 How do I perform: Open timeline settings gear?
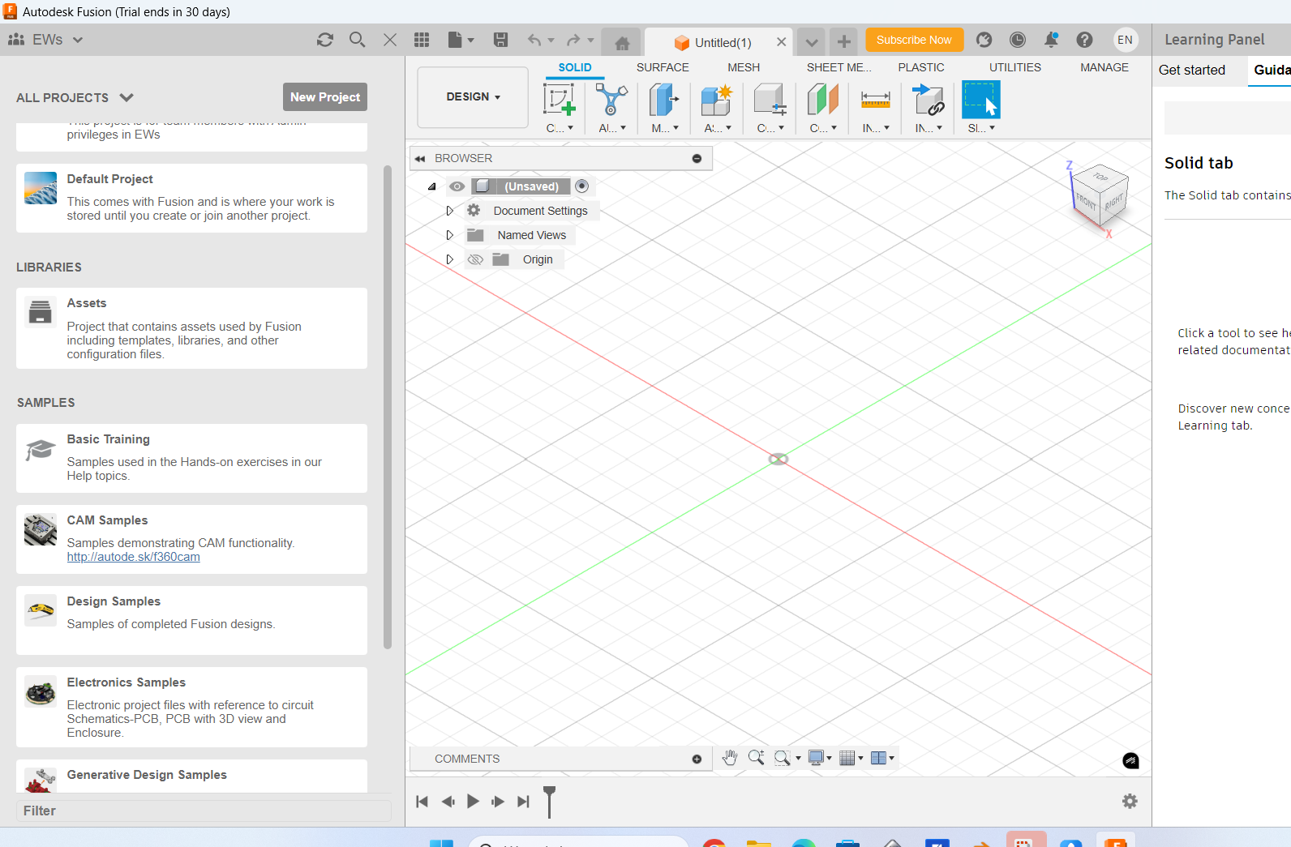click(1130, 801)
